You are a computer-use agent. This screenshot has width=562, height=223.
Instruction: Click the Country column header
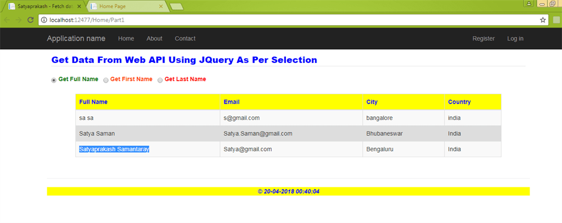pyautogui.click(x=473, y=102)
